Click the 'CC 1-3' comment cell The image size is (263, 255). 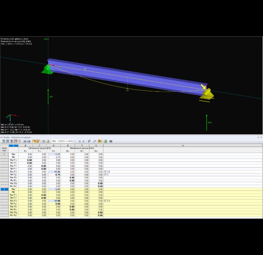[x=107, y=201]
